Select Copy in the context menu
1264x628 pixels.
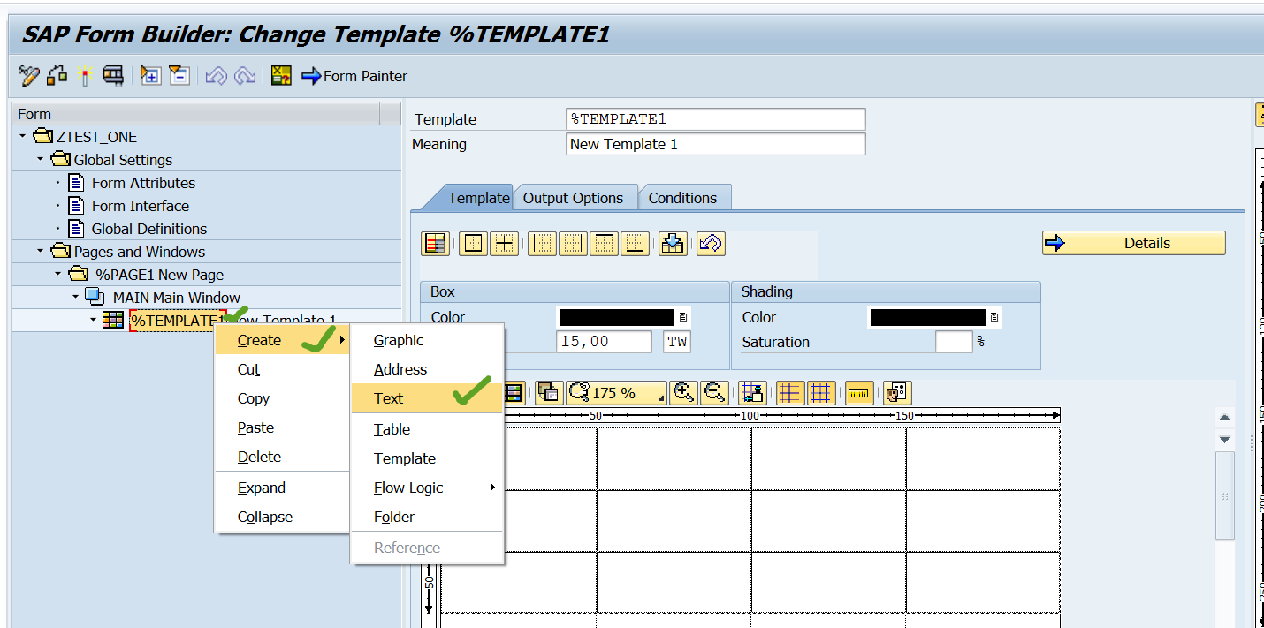pyautogui.click(x=253, y=398)
